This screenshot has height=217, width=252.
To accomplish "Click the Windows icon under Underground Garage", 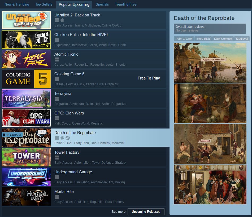I will tap(57, 177).
